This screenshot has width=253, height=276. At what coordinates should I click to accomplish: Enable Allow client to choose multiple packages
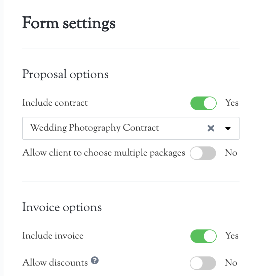pyautogui.click(x=203, y=153)
